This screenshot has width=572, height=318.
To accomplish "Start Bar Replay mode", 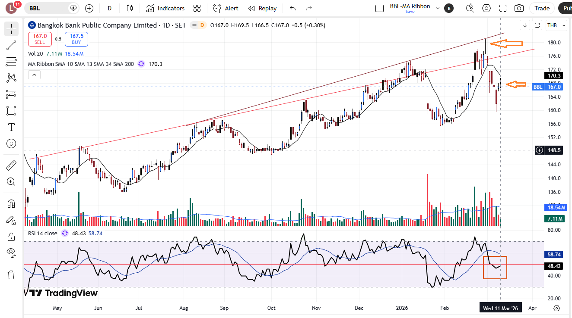I will (262, 8).
